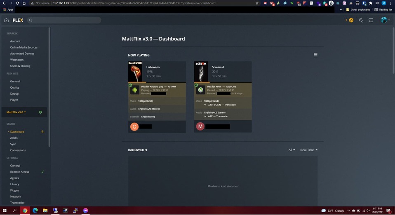
Task: Click the red M user avatar
Action: coord(200,126)
